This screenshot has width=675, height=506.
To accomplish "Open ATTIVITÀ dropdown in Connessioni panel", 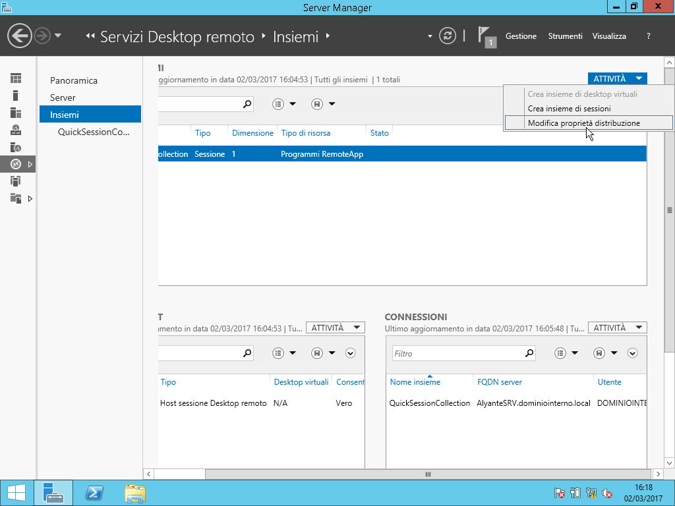I will pos(617,327).
